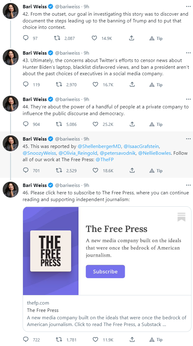This screenshot has width=193, height=346.
Task: Retweet tweet 44 with 5,086 retweets
Action: pos(57,124)
